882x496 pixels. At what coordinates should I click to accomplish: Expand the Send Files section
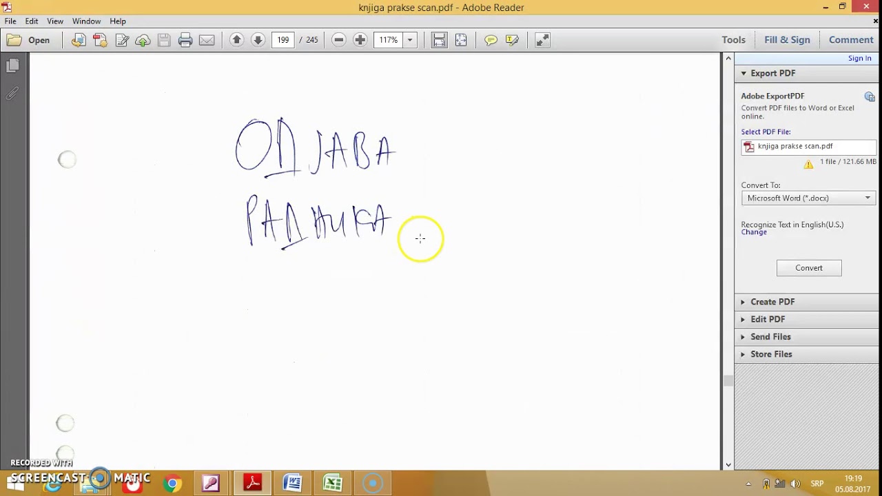(x=806, y=337)
